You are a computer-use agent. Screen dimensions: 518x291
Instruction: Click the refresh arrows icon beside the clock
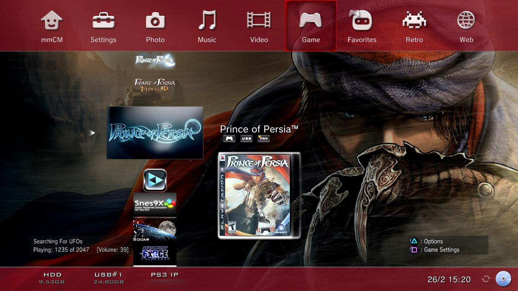point(486,279)
